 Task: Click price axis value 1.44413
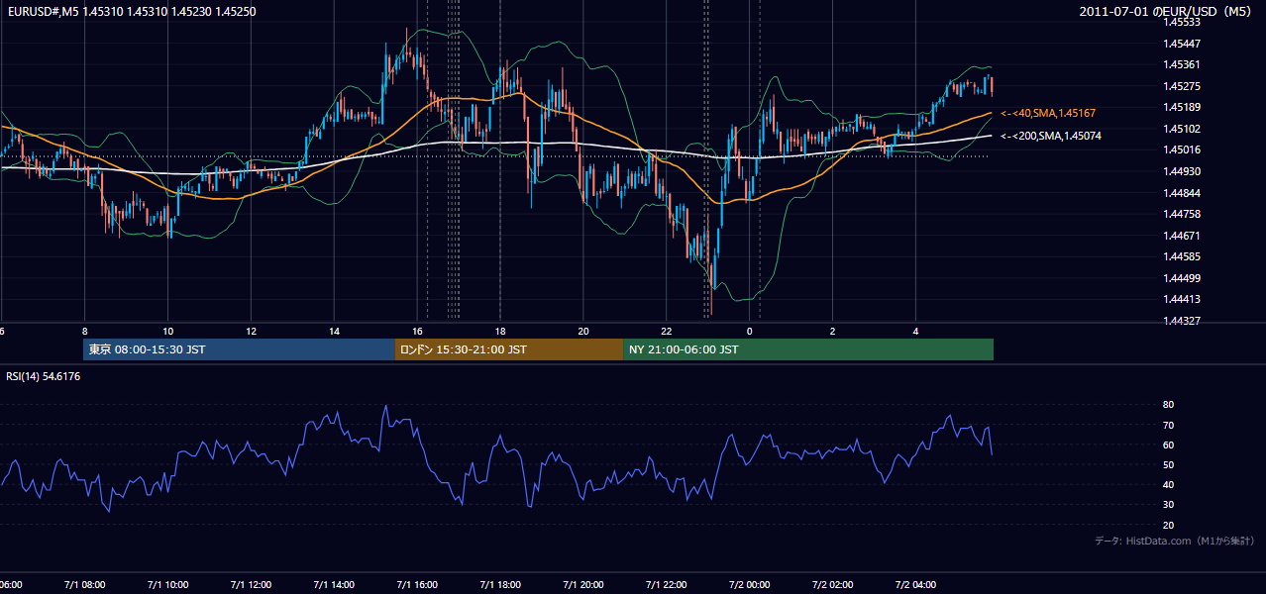[1183, 299]
